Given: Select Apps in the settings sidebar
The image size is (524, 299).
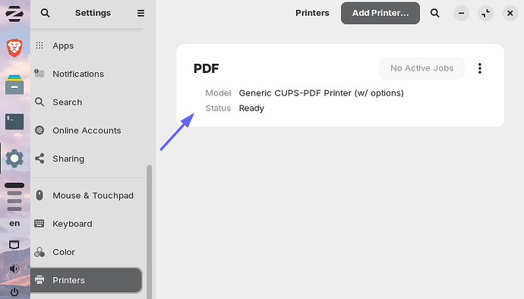Looking at the screenshot, I should tap(87, 46).
